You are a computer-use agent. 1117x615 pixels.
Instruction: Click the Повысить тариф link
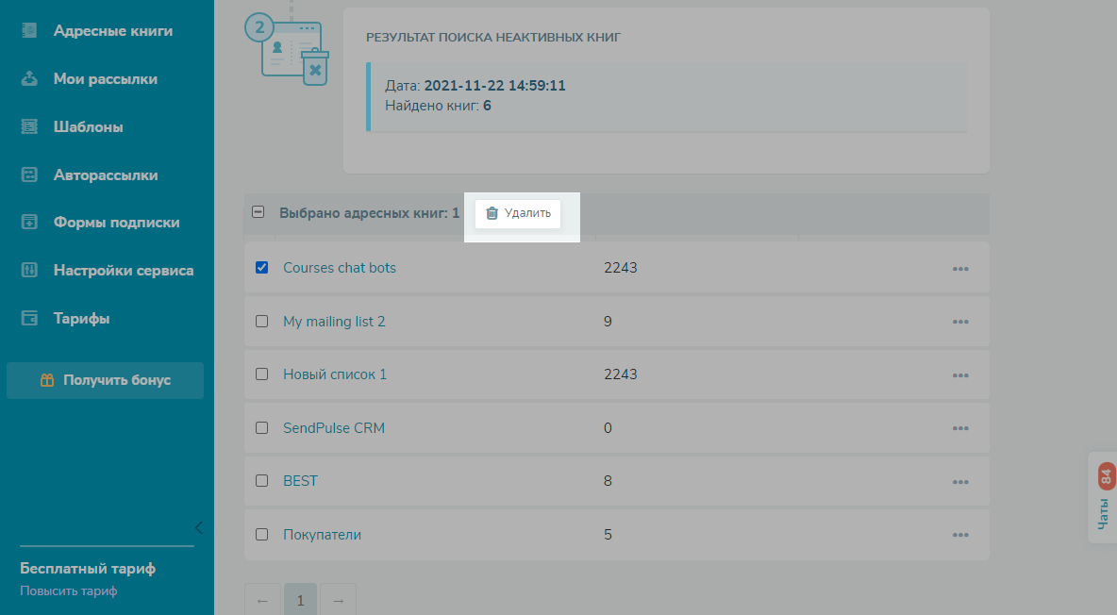[68, 590]
